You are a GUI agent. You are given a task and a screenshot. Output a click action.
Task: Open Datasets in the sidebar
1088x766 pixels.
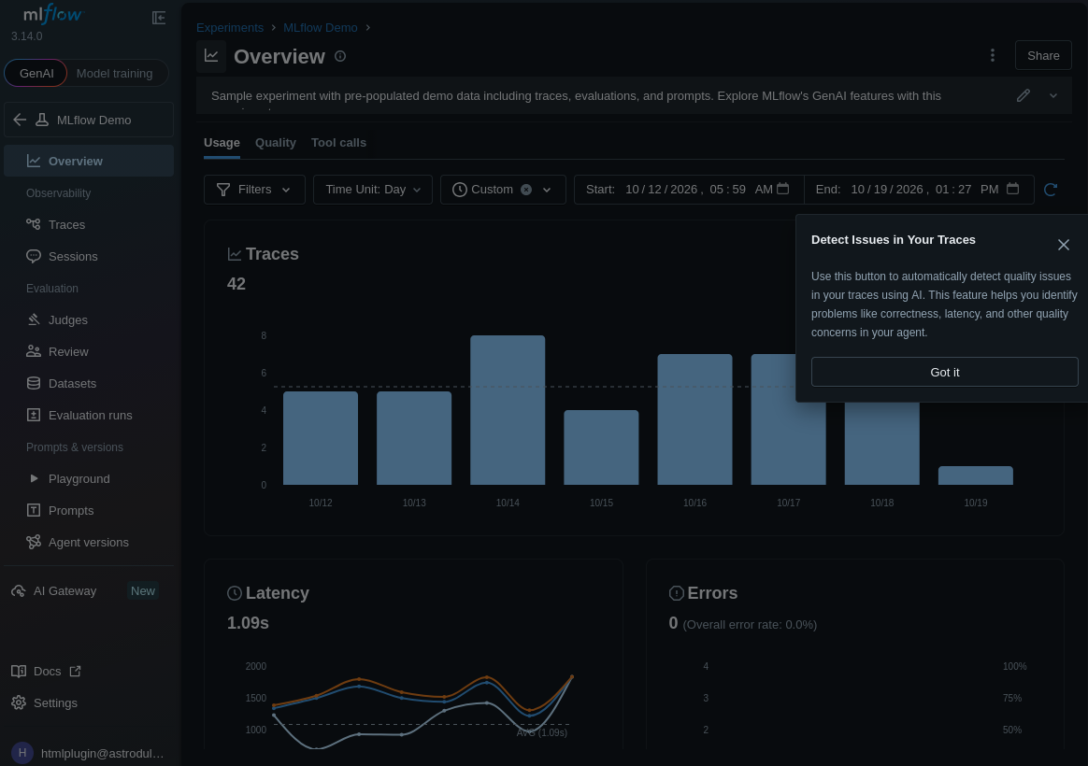tap(89, 384)
